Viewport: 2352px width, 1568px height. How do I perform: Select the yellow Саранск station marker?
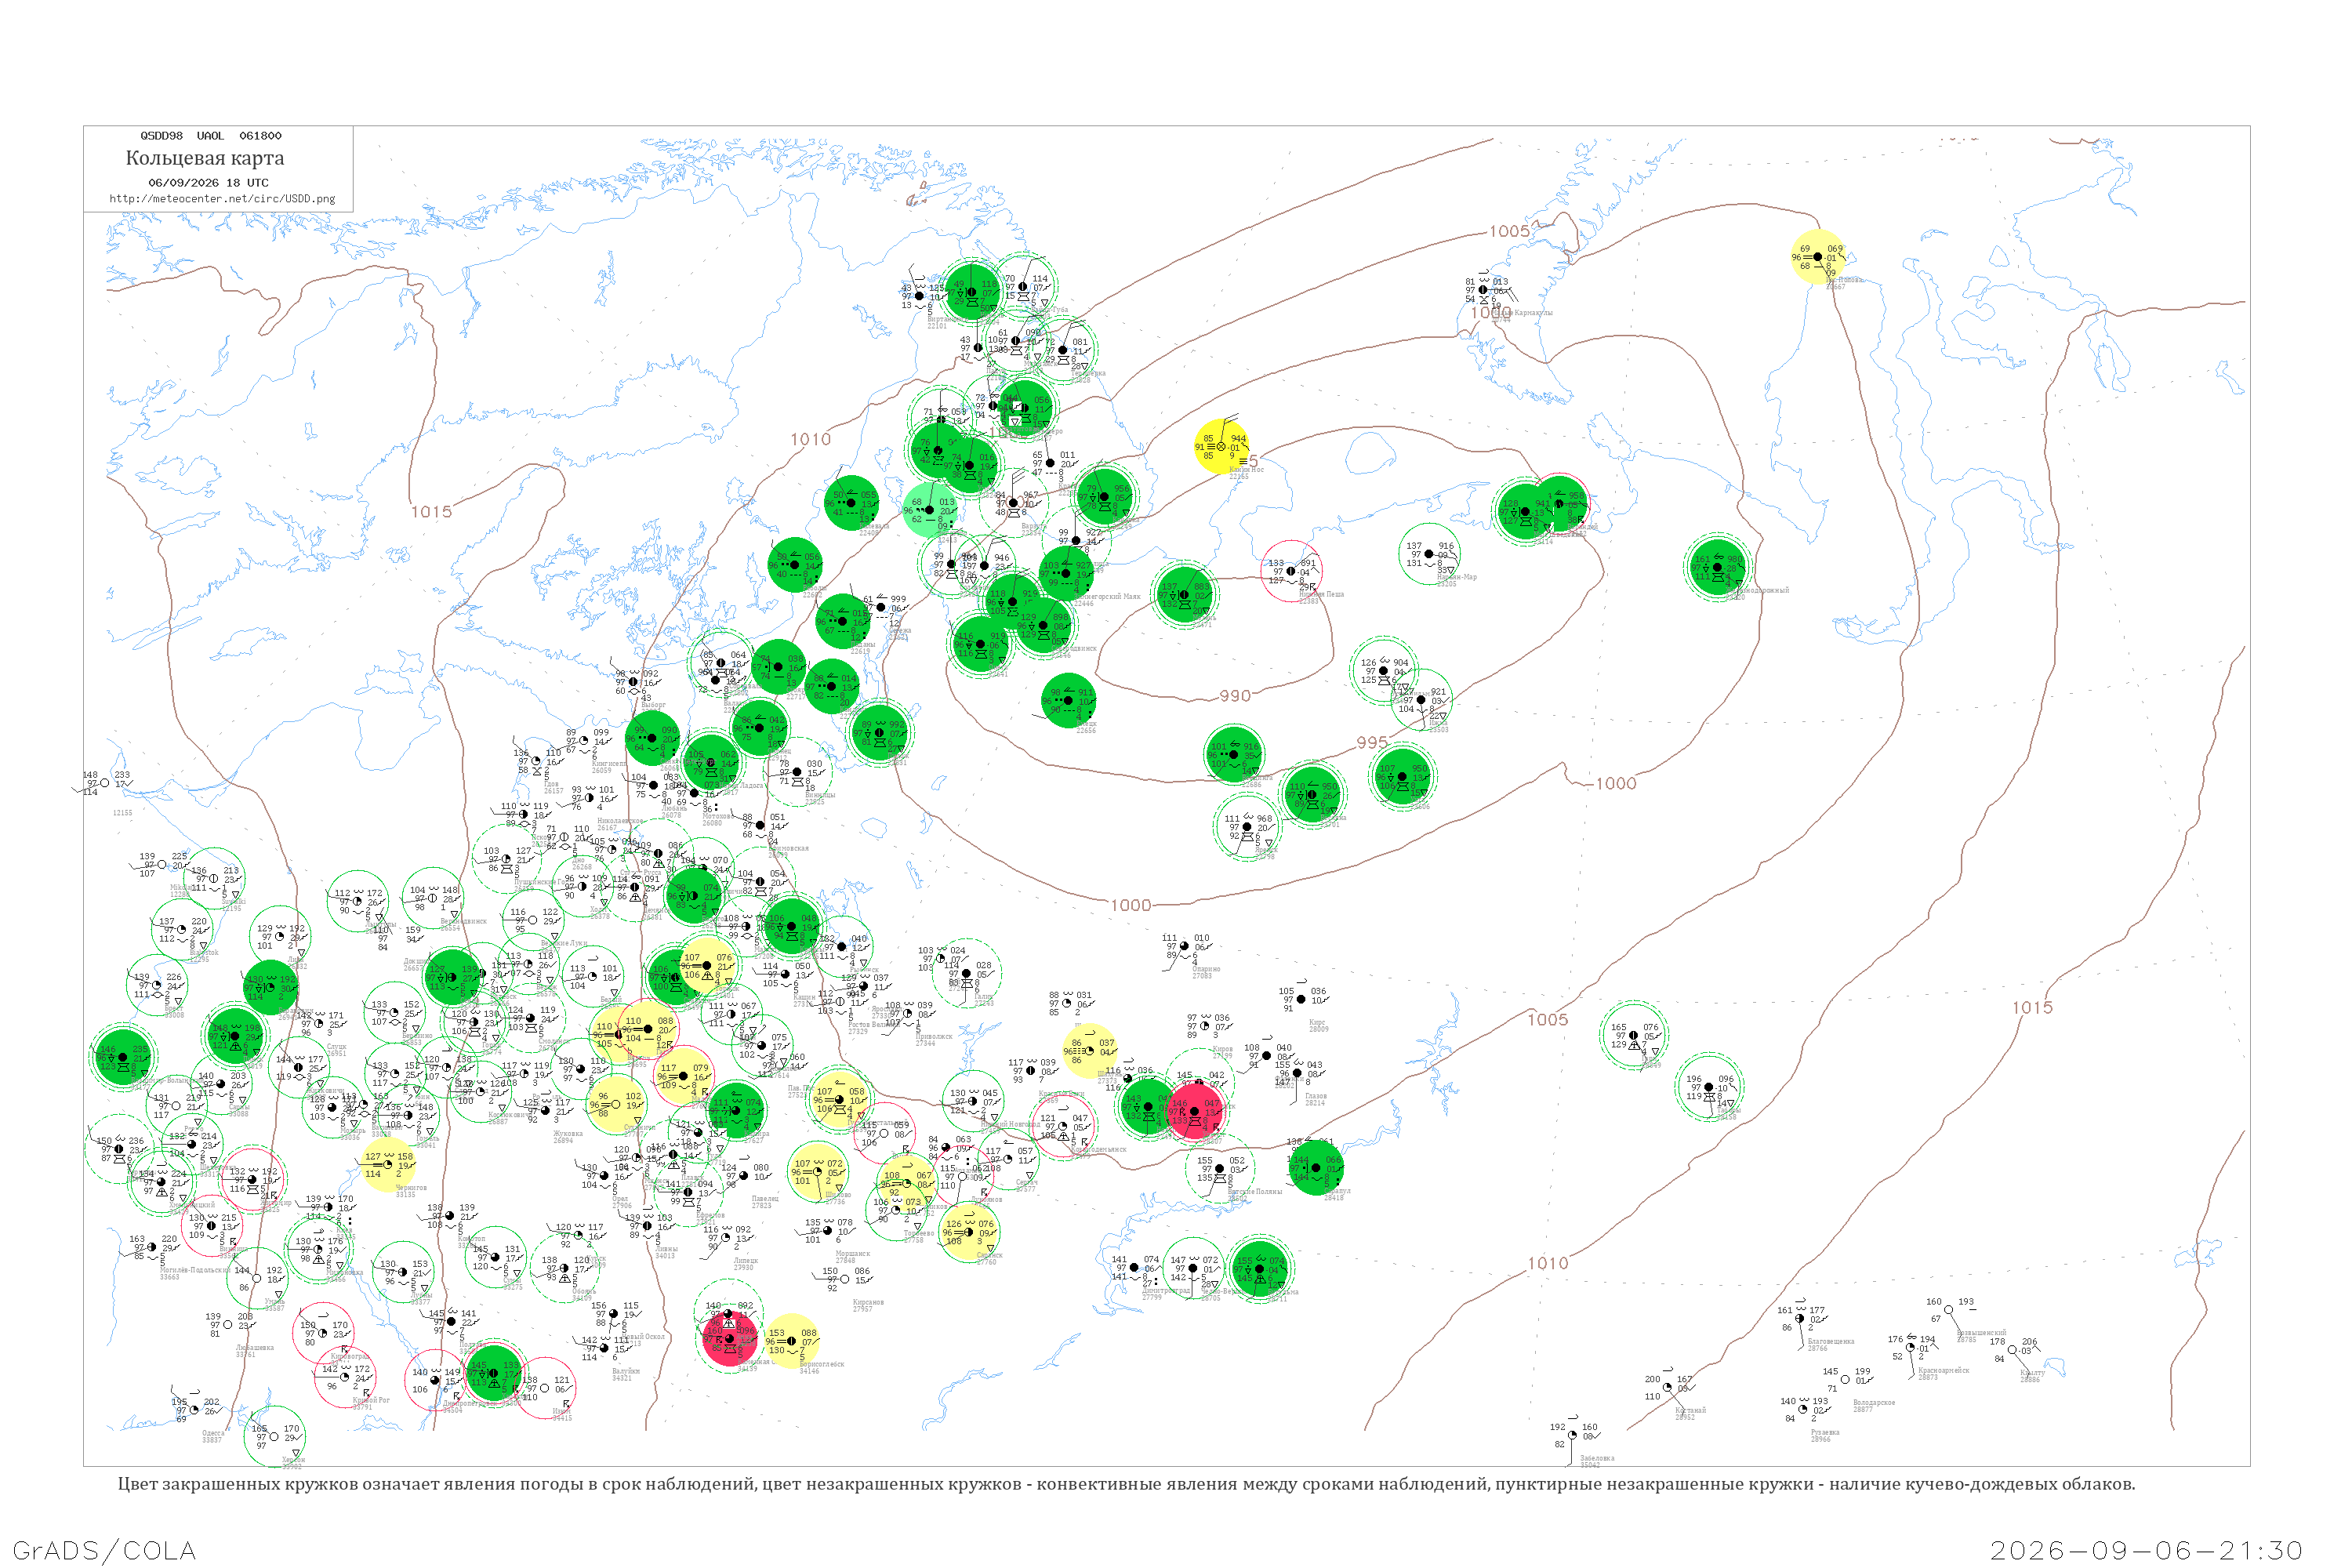pos(967,1232)
